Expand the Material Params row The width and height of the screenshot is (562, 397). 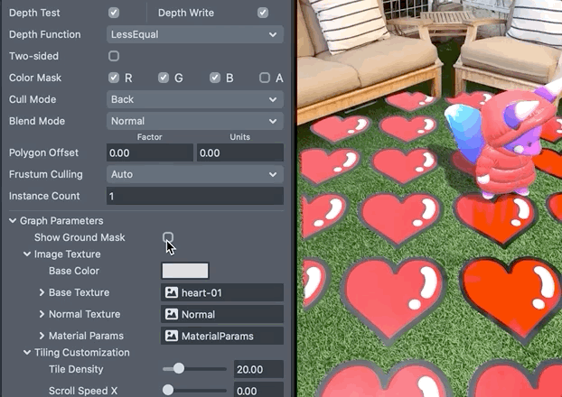pyautogui.click(x=42, y=336)
